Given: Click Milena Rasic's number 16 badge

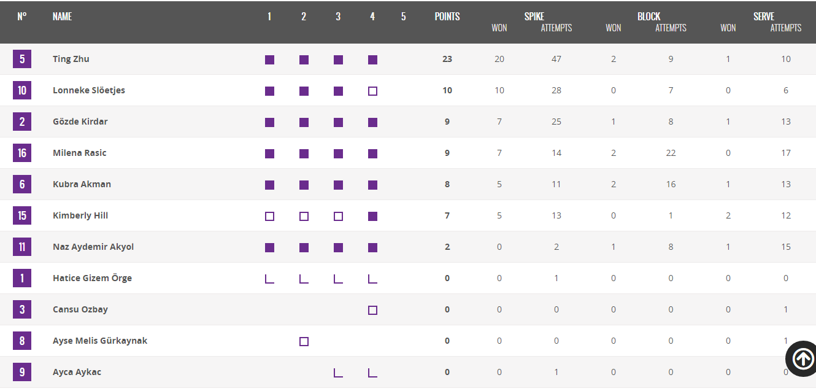Looking at the screenshot, I should [x=22, y=153].
